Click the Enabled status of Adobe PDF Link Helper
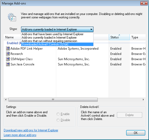149x140 pixels. (116, 49)
